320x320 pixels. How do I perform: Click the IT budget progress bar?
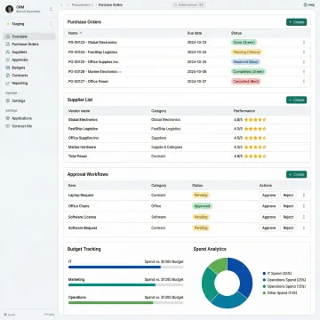point(126,267)
